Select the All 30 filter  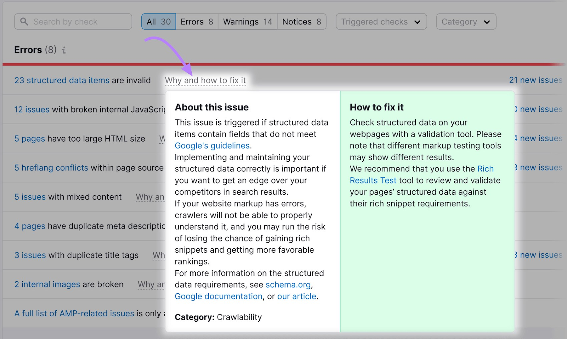pos(158,22)
